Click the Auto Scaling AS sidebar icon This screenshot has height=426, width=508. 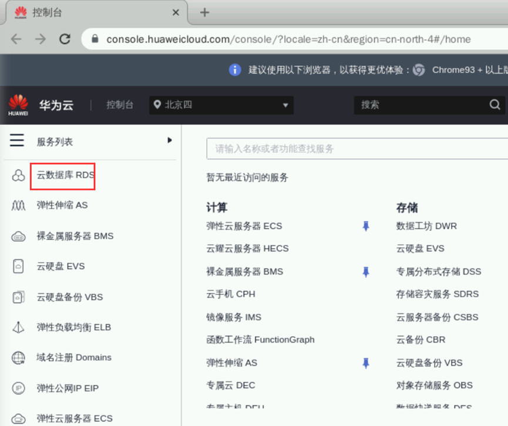pos(18,205)
